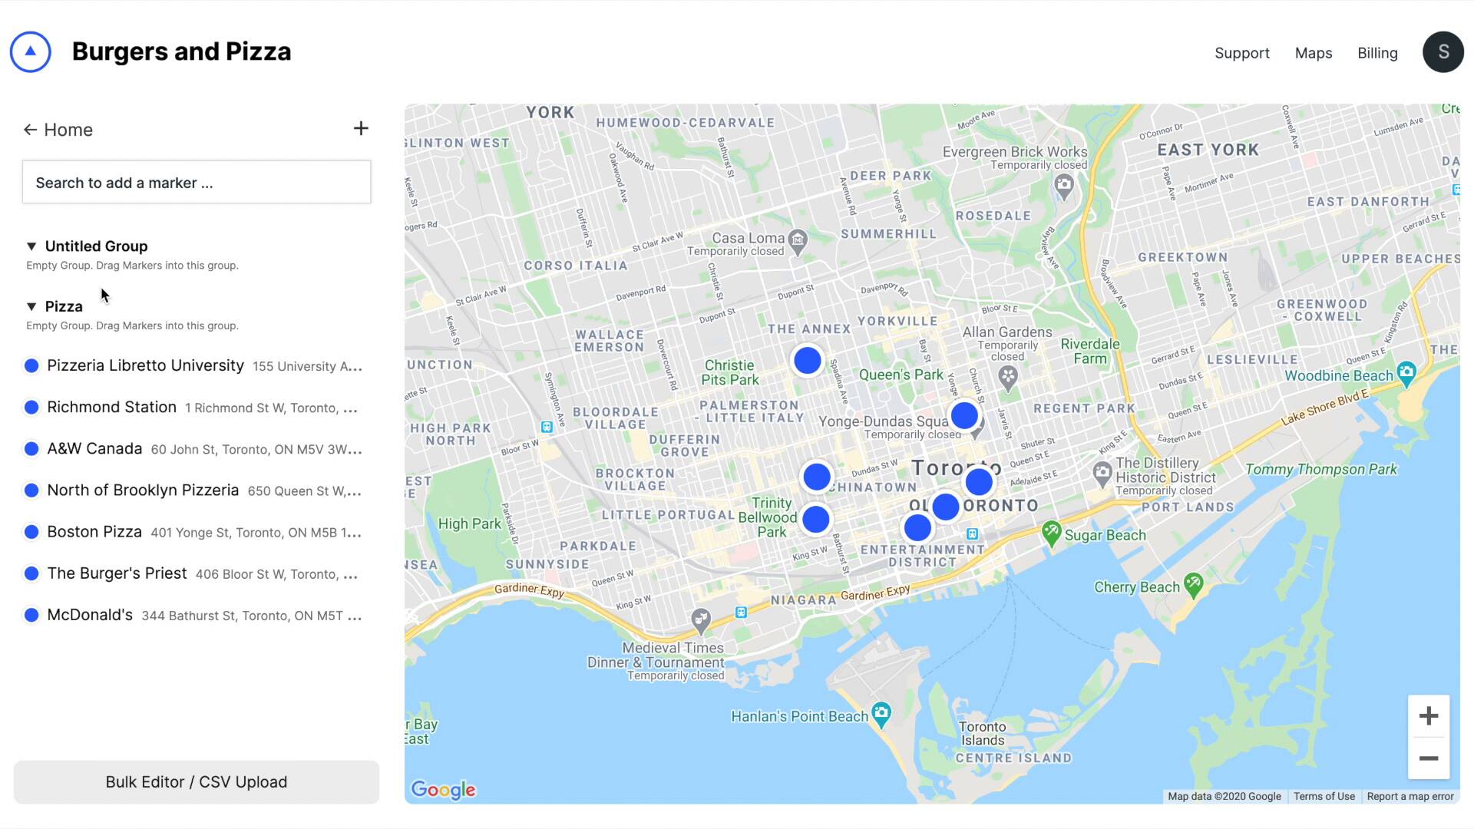Collapse the Untitled Group expander

31,245
